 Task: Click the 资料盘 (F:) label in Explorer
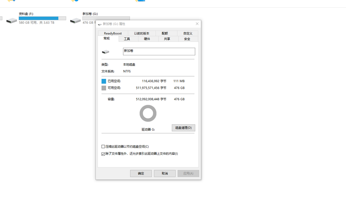(x=26, y=14)
